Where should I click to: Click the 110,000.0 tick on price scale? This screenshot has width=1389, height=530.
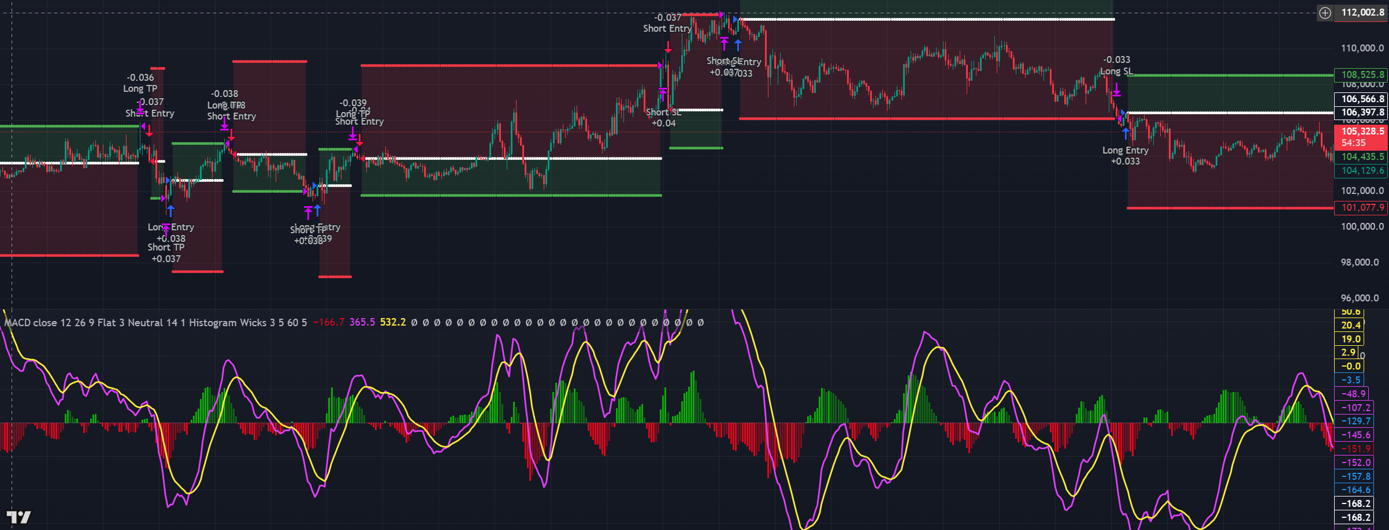tap(1362, 48)
